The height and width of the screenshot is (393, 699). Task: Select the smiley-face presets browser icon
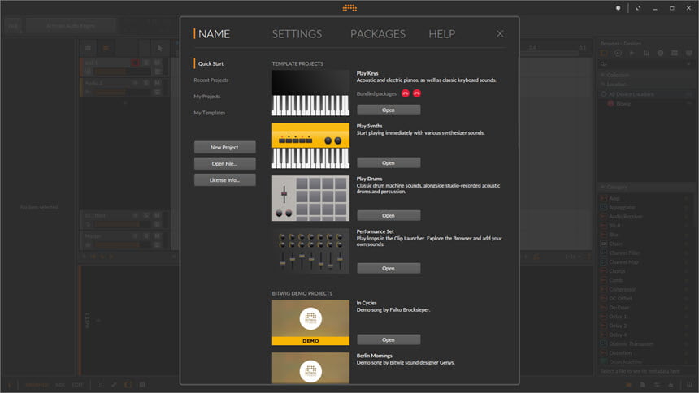(618, 53)
